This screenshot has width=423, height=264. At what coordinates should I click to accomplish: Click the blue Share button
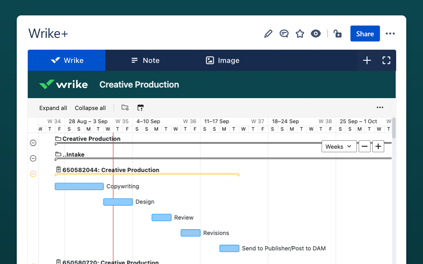pos(365,34)
